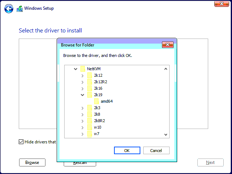Select the 2k8 folder name
Image resolution: width=232 pixels, height=174 pixels.
(x=97, y=114)
